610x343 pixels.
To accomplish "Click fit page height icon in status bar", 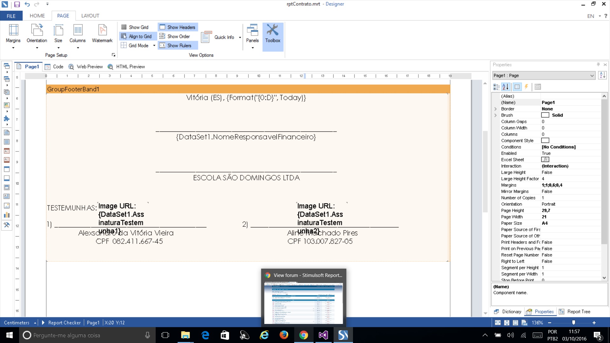I will [x=506, y=323].
